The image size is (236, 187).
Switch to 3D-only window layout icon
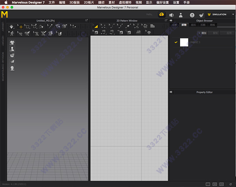click(215, 184)
